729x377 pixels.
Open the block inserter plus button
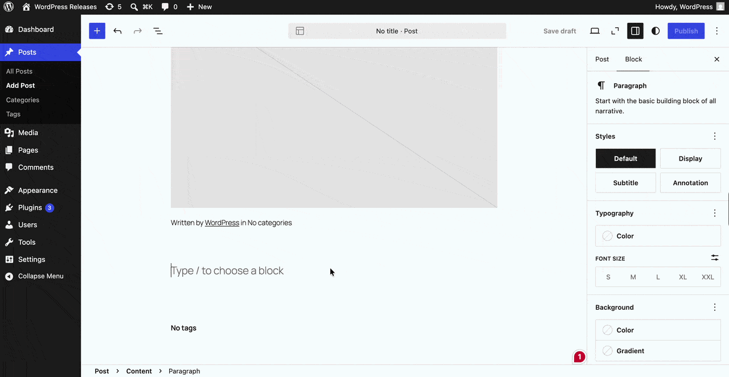[97, 31]
